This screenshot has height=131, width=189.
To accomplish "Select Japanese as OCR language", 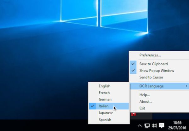I will click(109, 113).
